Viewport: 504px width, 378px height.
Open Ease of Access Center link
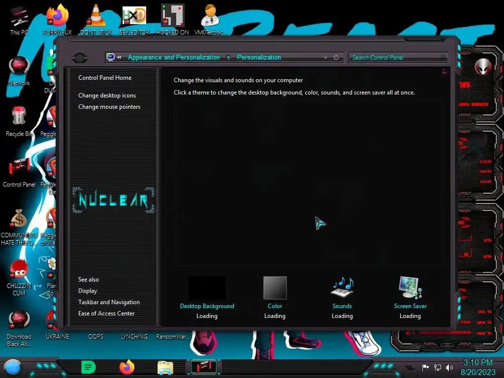click(106, 314)
